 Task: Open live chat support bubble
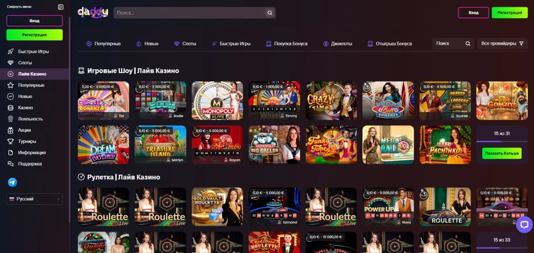click(x=524, y=225)
